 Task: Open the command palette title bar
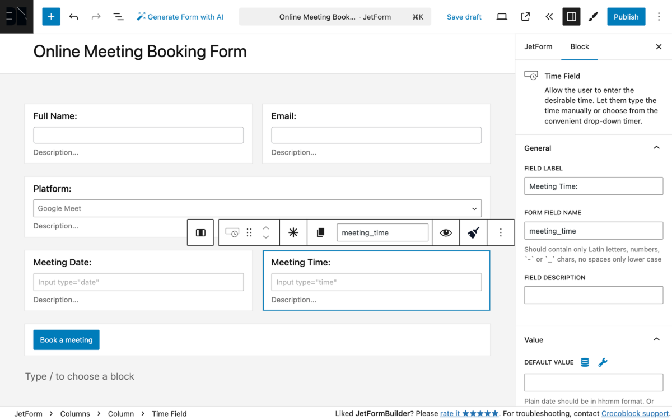[335, 17]
